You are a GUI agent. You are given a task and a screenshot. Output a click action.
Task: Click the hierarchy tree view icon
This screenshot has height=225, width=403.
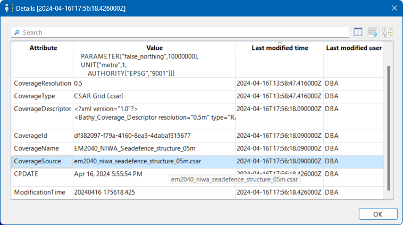click(387, 32)
